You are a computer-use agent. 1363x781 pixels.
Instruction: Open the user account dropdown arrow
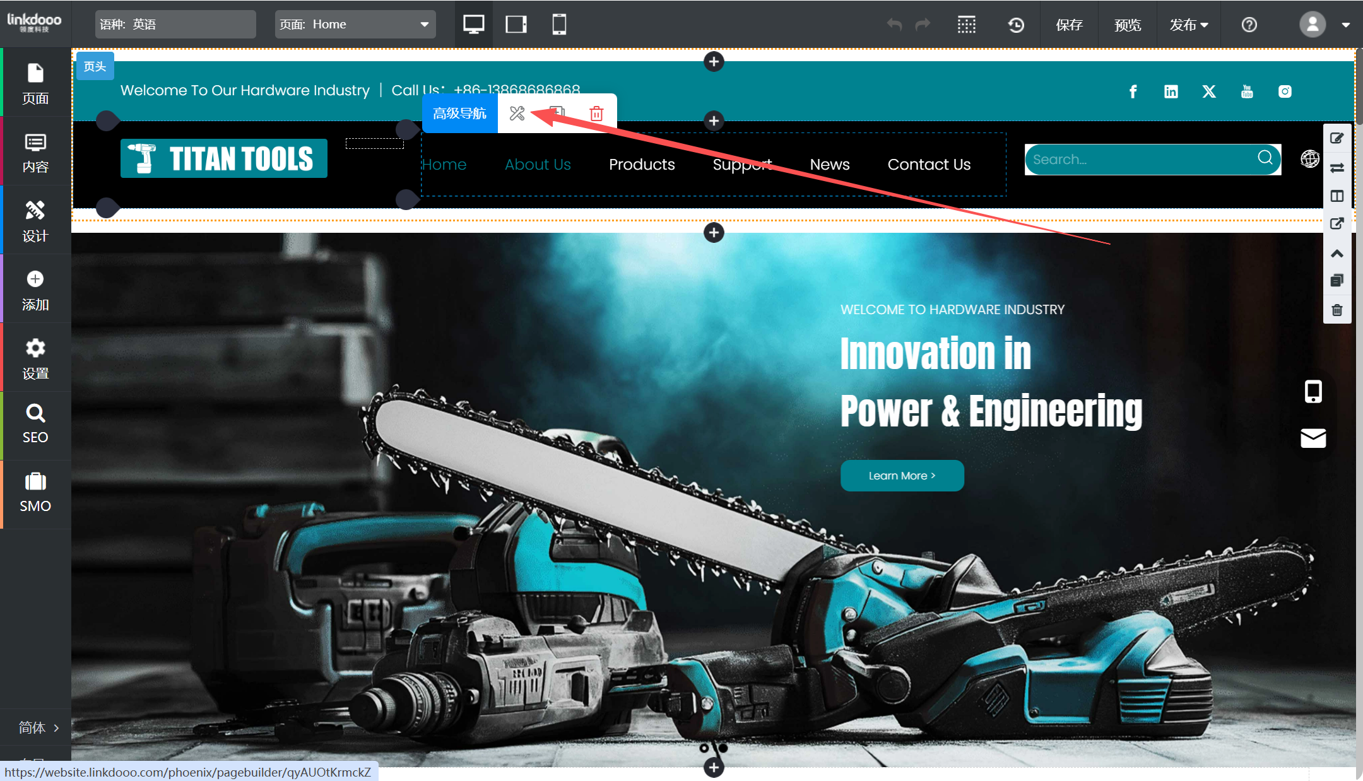pos(1345,25)
